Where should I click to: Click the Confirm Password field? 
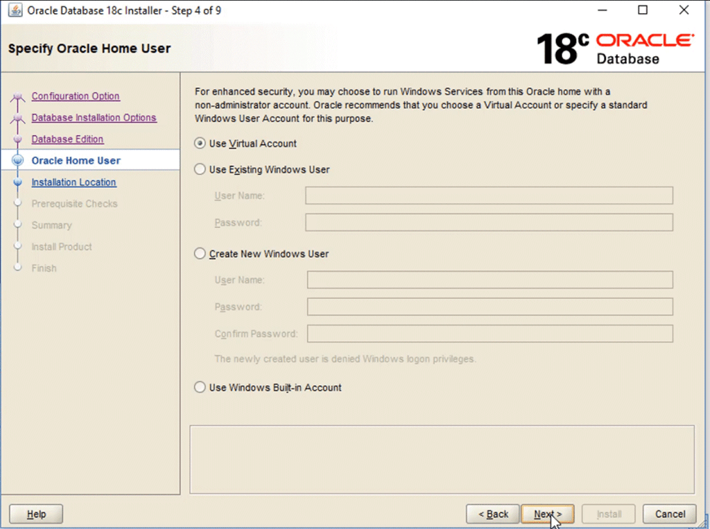(490, 333)
